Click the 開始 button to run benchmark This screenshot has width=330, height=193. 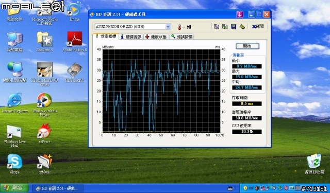point(247,46)
